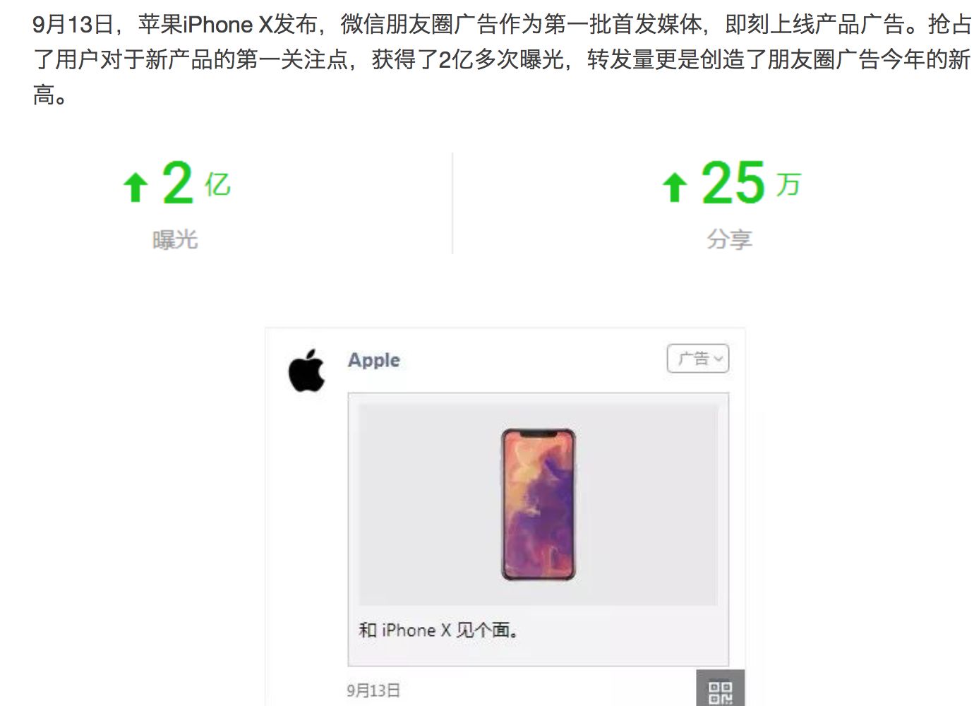This screenshot has height=706, width=974.
Task: Open the 广告 dropdown on the ad card
Action: point(697,359)
